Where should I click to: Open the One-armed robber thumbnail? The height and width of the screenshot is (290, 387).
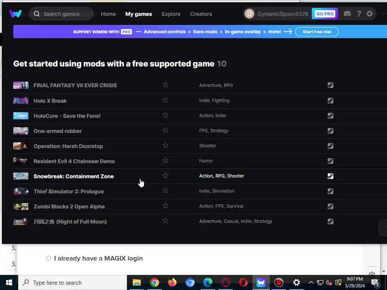21,131
